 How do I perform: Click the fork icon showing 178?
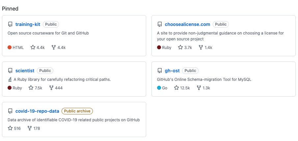(30, 128)
